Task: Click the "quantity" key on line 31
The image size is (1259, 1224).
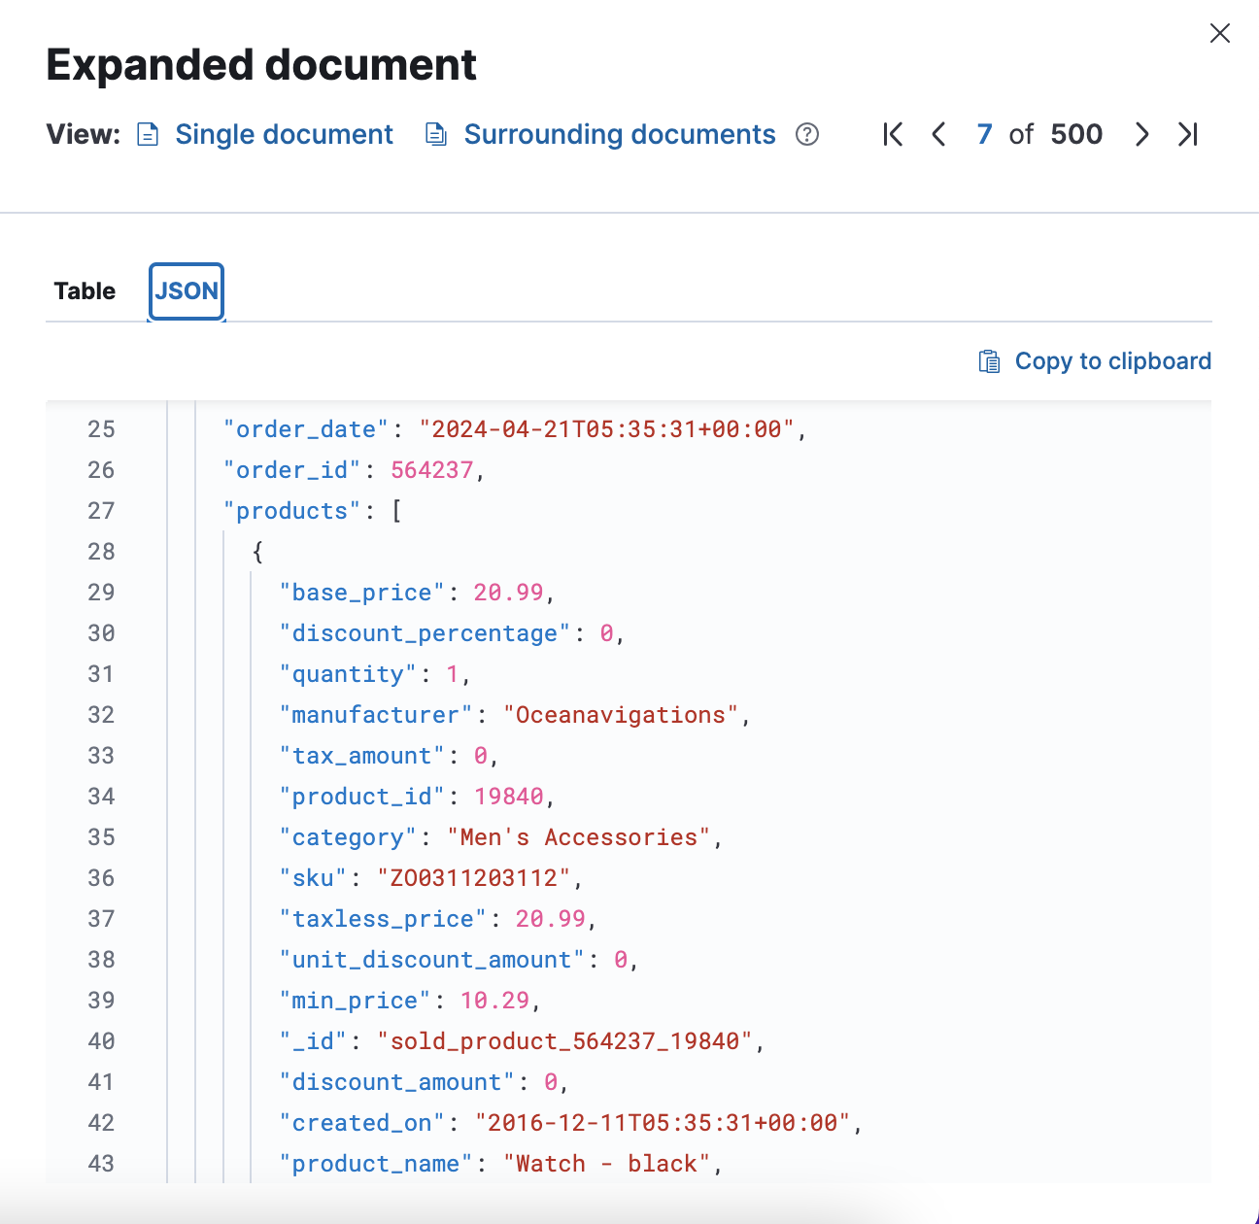Action: [348, 674]
